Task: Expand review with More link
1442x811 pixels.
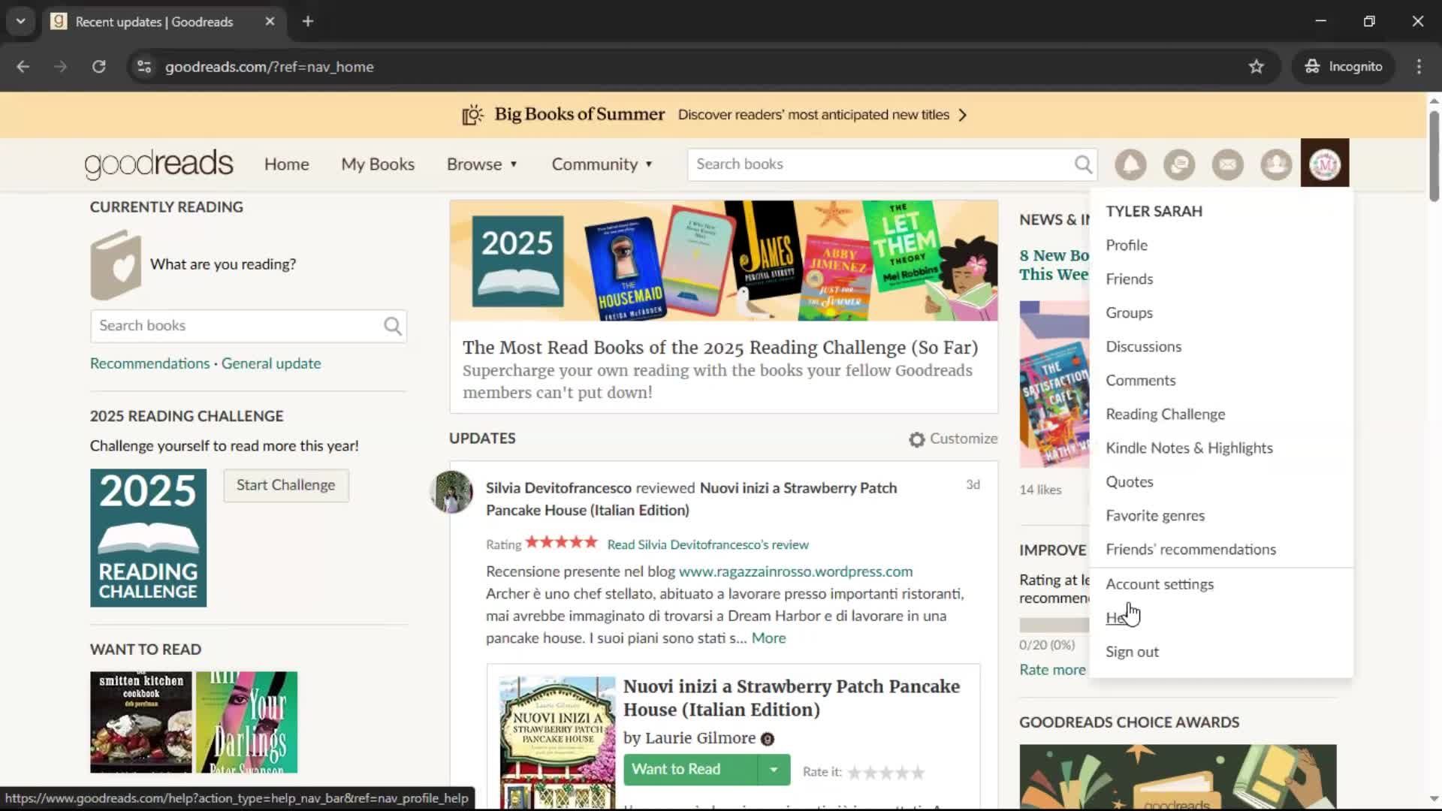Action: click(x=768, y=638)
